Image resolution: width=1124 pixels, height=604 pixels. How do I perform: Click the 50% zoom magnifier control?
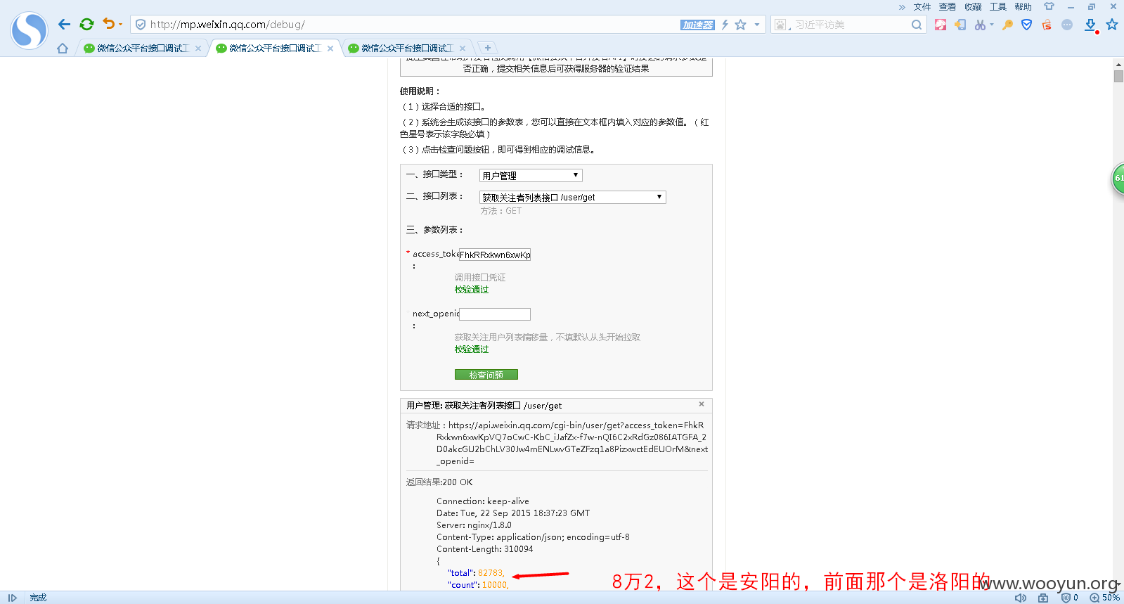1104,598
